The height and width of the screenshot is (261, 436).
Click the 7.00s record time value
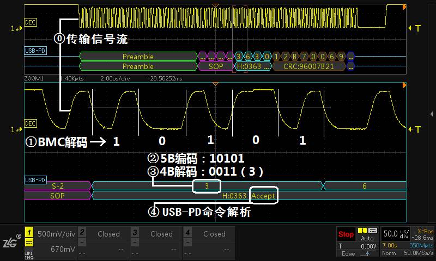point(390,245)
